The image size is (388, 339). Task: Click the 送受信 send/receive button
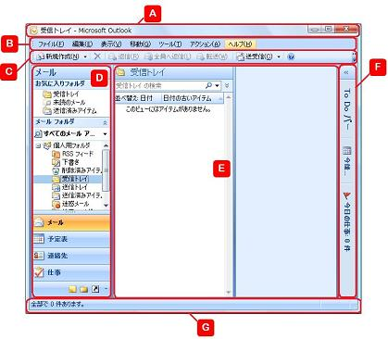click(255, 56)
